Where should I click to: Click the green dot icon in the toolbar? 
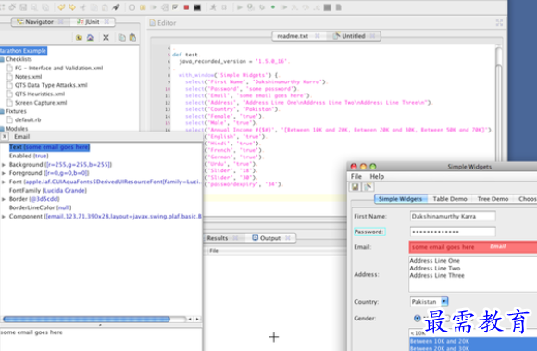(x=273, y=7)
